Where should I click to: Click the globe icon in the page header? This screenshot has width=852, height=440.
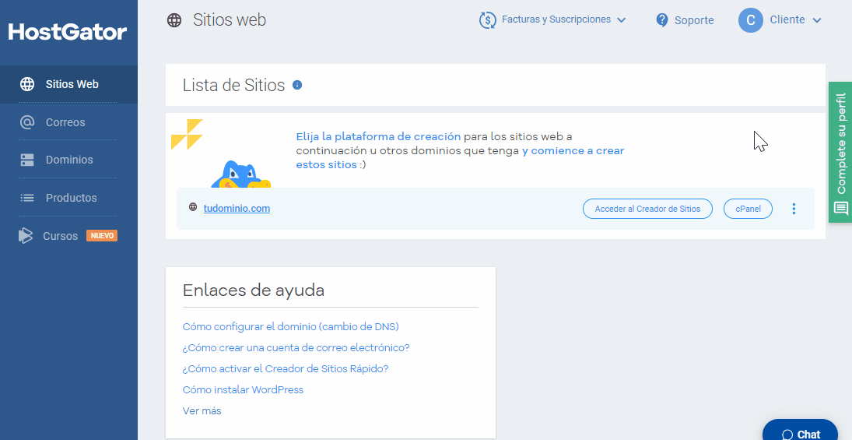(174, 21)
